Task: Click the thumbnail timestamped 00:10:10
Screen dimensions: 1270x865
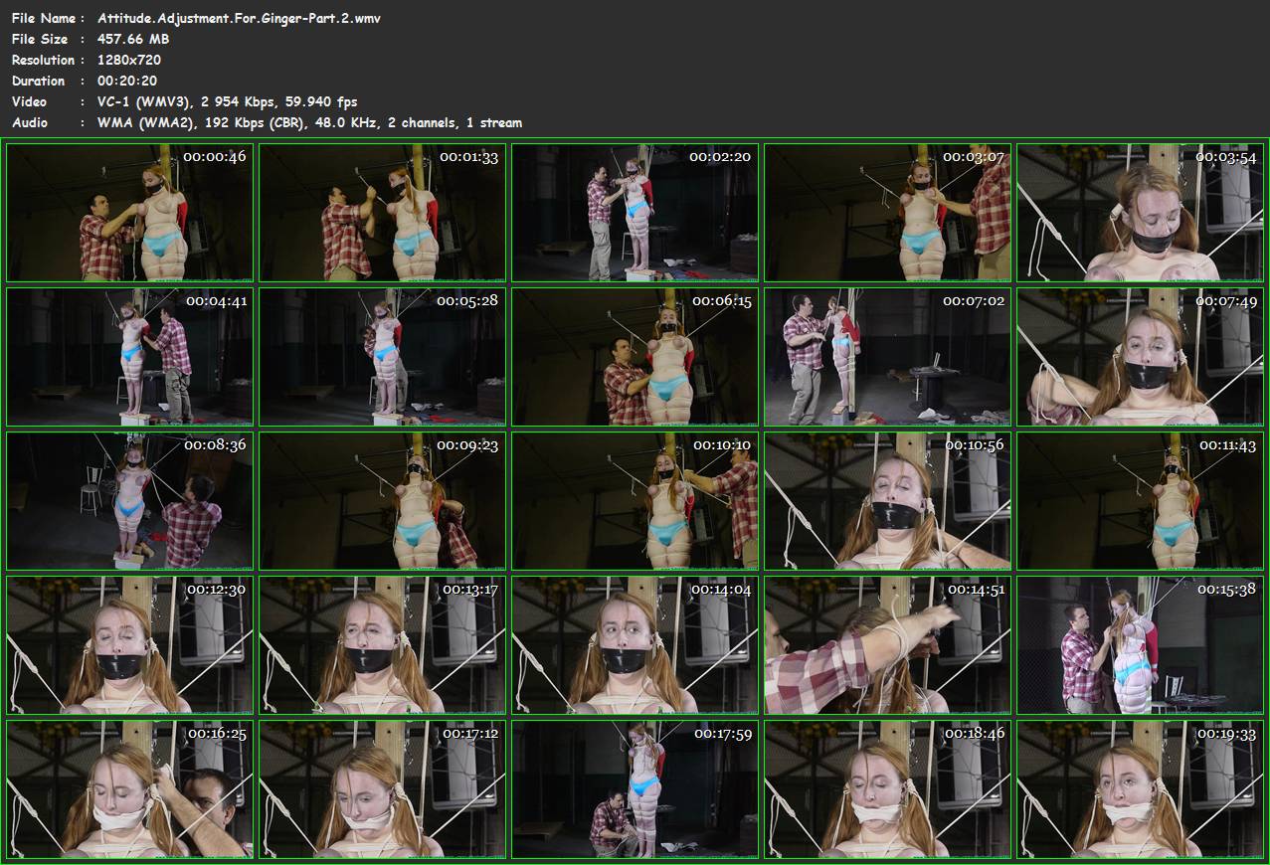Action: (x=635, y=501)
